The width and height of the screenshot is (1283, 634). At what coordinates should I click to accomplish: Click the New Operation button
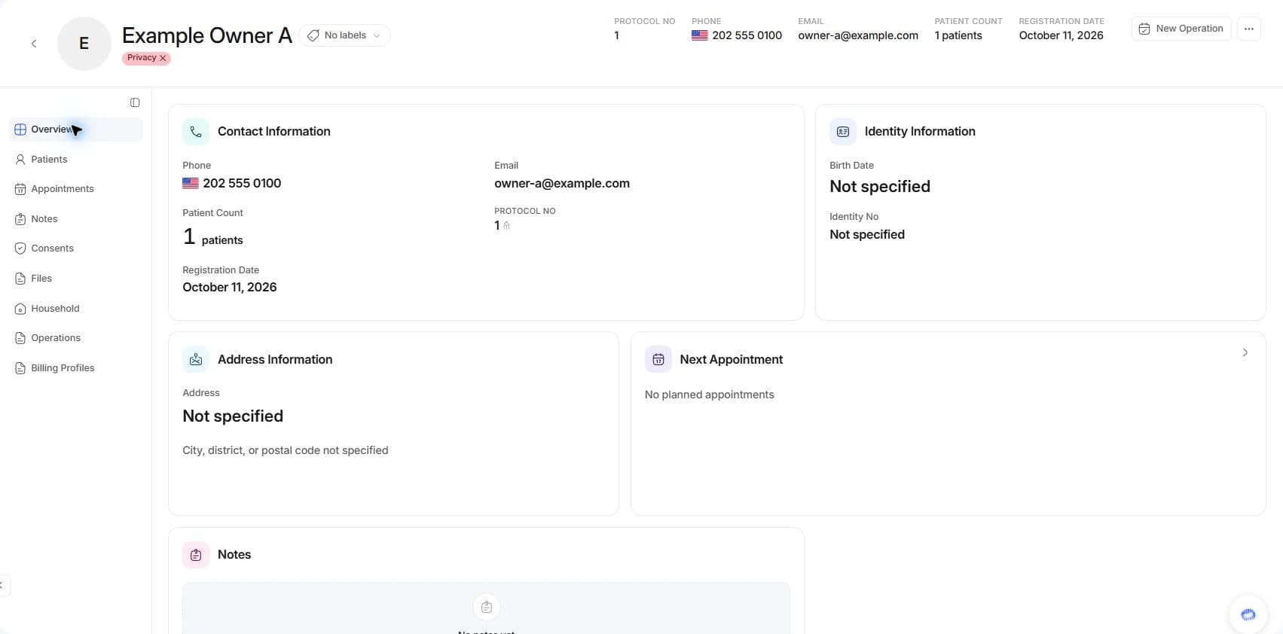click(1181, 29)
